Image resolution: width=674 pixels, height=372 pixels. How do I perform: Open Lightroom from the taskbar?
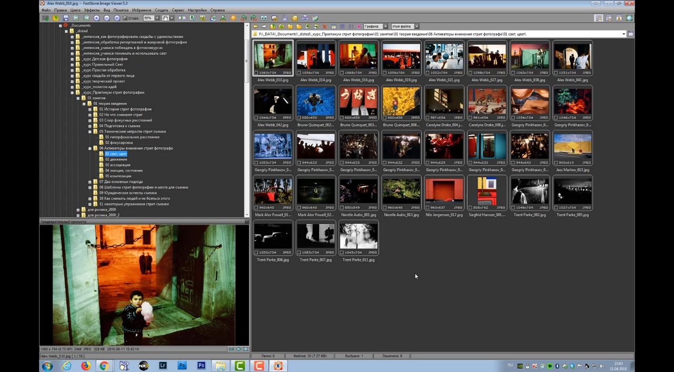pyautogui.click(x=163, y=366)
